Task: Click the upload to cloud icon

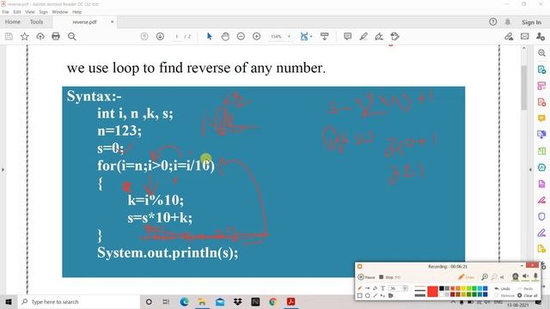Action: (40, 36)
